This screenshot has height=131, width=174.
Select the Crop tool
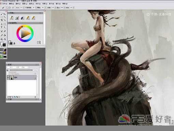click(x=2, y=20)
